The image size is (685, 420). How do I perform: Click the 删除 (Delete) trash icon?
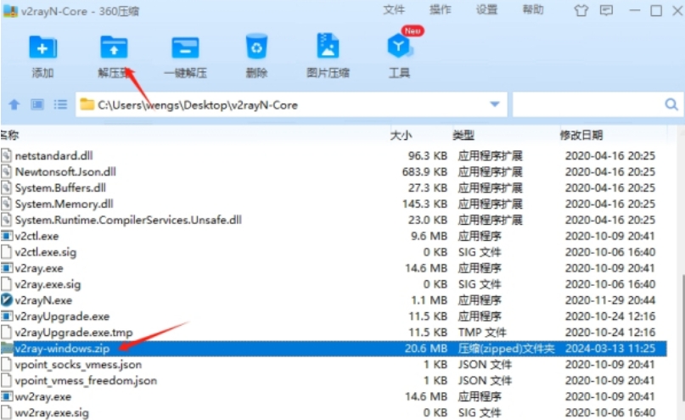pos(256,48)
